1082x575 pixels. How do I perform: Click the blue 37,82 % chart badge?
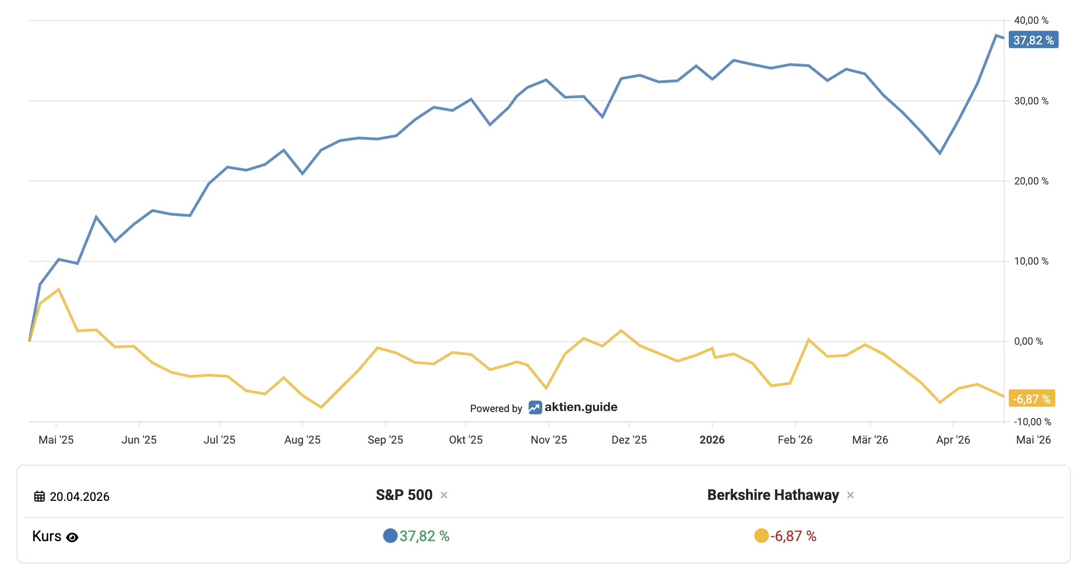click(x=1033, y=40)
